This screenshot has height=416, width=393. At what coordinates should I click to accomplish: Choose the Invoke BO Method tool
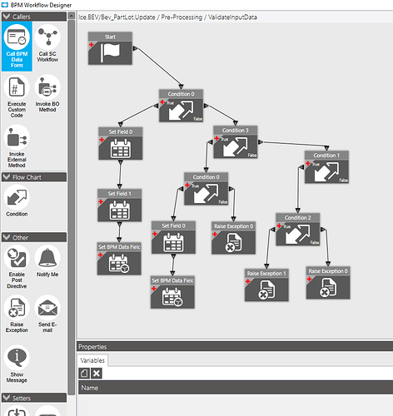(47, 93)
